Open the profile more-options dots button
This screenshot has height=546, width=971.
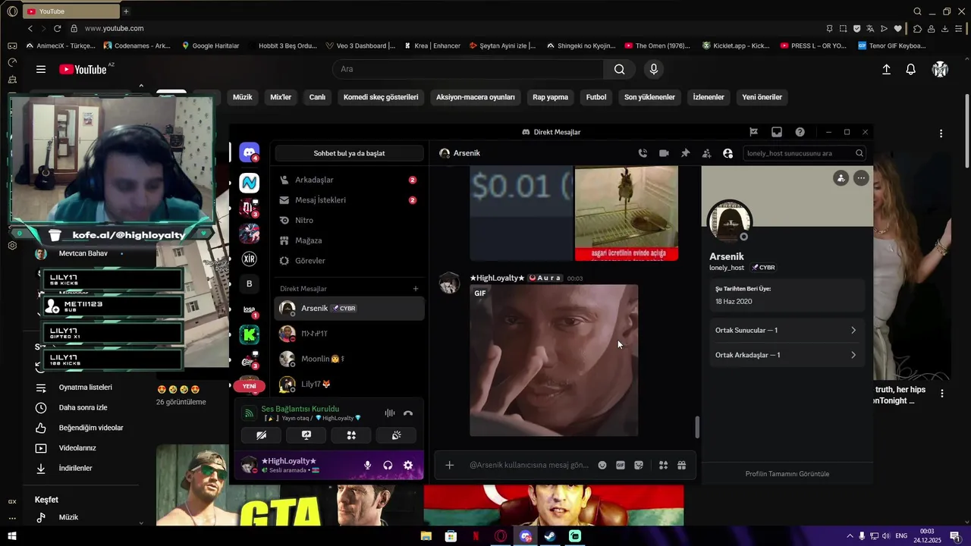click(860, 178)
